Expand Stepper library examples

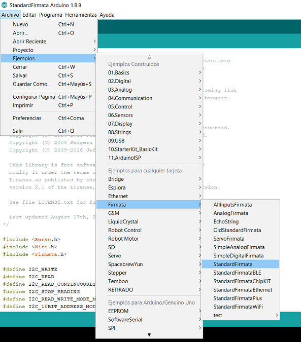(149, 273)
